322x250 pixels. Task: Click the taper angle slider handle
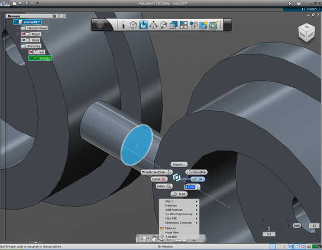(269, 228)
